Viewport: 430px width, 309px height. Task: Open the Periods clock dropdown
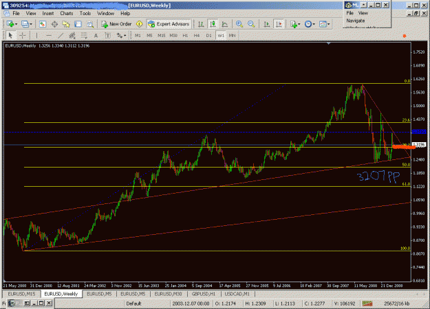(310, 24)
